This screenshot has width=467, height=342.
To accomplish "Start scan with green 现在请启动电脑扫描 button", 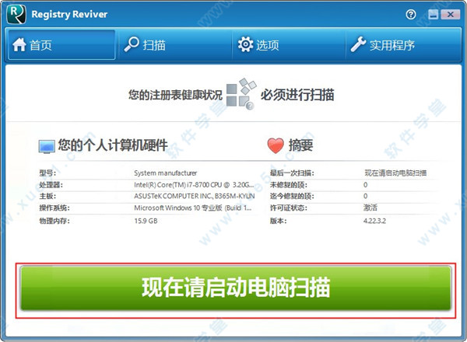I will point(235,288).
